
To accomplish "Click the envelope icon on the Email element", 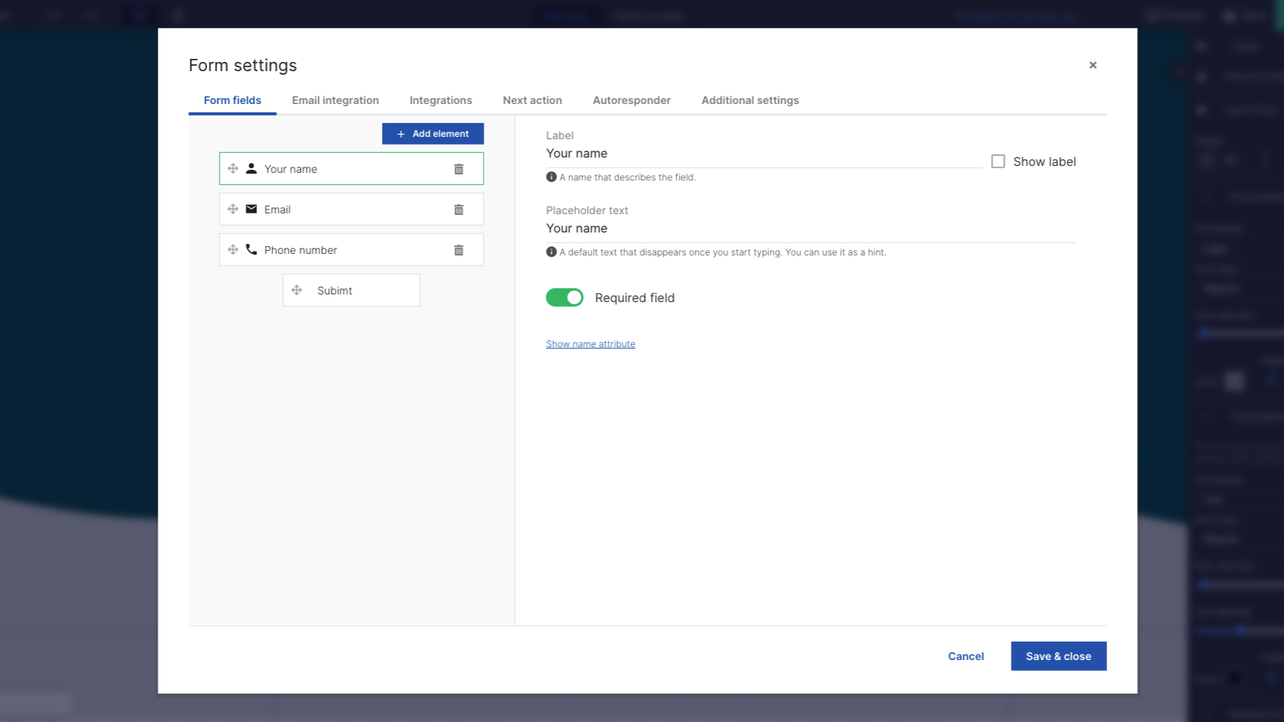I will point(250,209).
